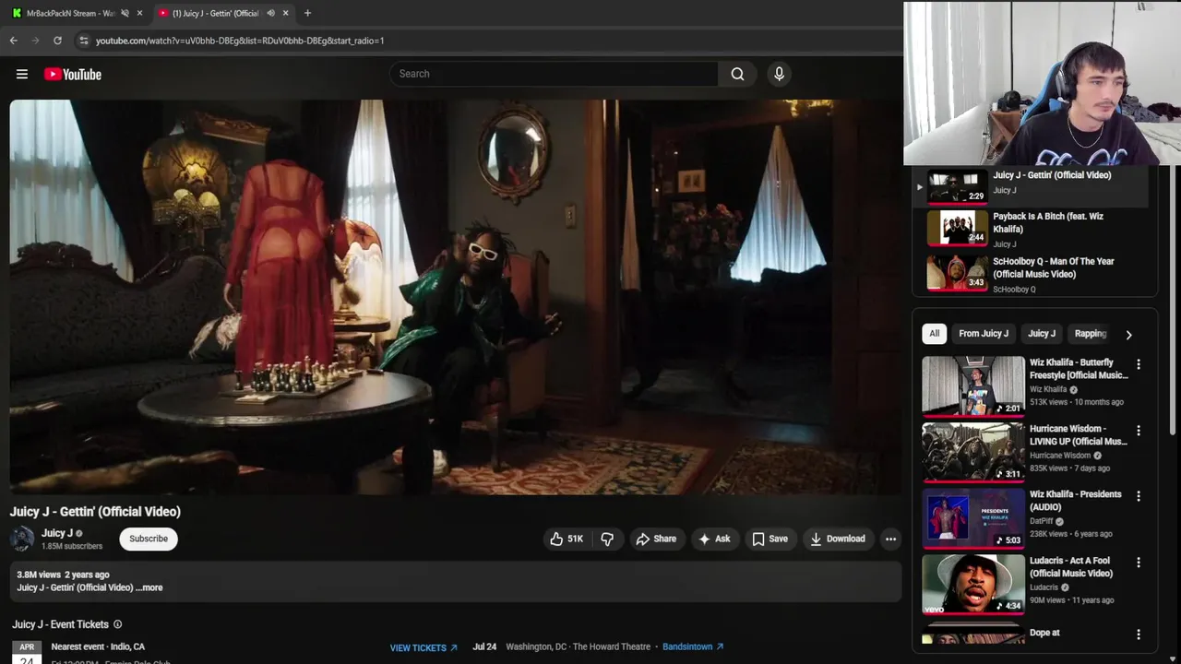Click the browser forward arrow
The image size is (1181, 664).
[x=35, y=41]
